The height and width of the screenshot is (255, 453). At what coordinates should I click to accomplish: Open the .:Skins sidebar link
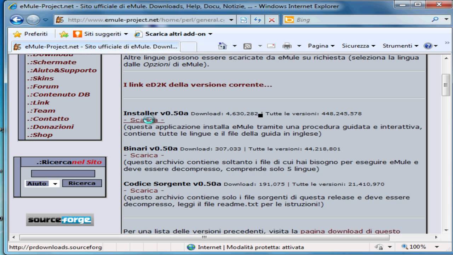pos(40,78)
